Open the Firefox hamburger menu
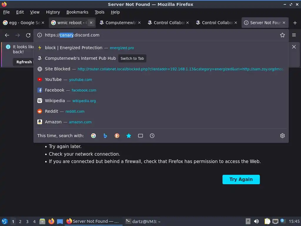 tap(294, 35)
